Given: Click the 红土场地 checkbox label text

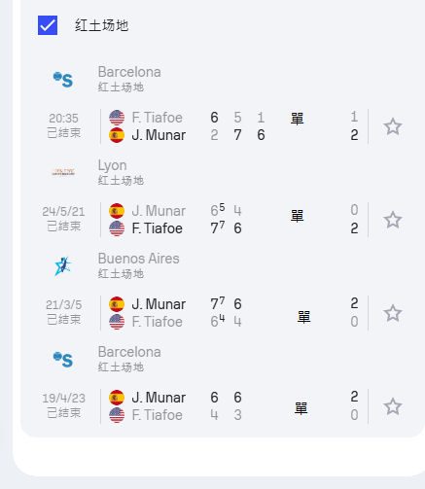Looking at the screenshot, I should pos(102,25).
